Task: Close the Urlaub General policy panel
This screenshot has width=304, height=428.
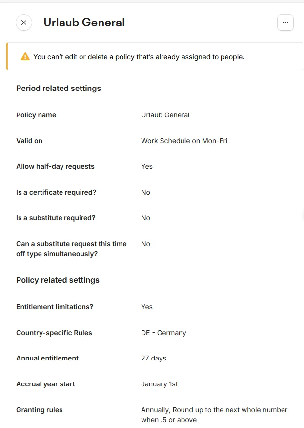Action: click(x=24, y=23)
